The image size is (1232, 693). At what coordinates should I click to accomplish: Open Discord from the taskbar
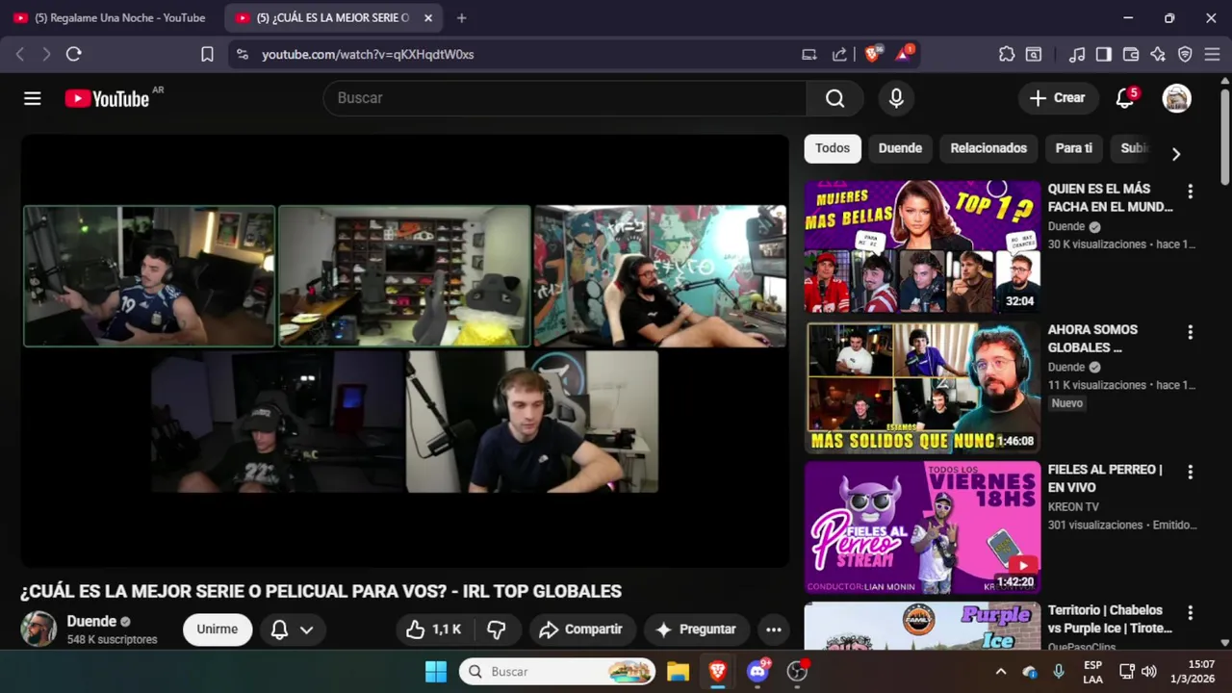tap(757, 671)
